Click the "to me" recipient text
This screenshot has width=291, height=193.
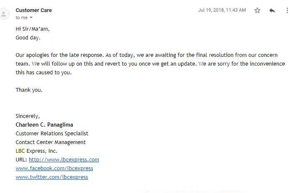click(21, 17)
